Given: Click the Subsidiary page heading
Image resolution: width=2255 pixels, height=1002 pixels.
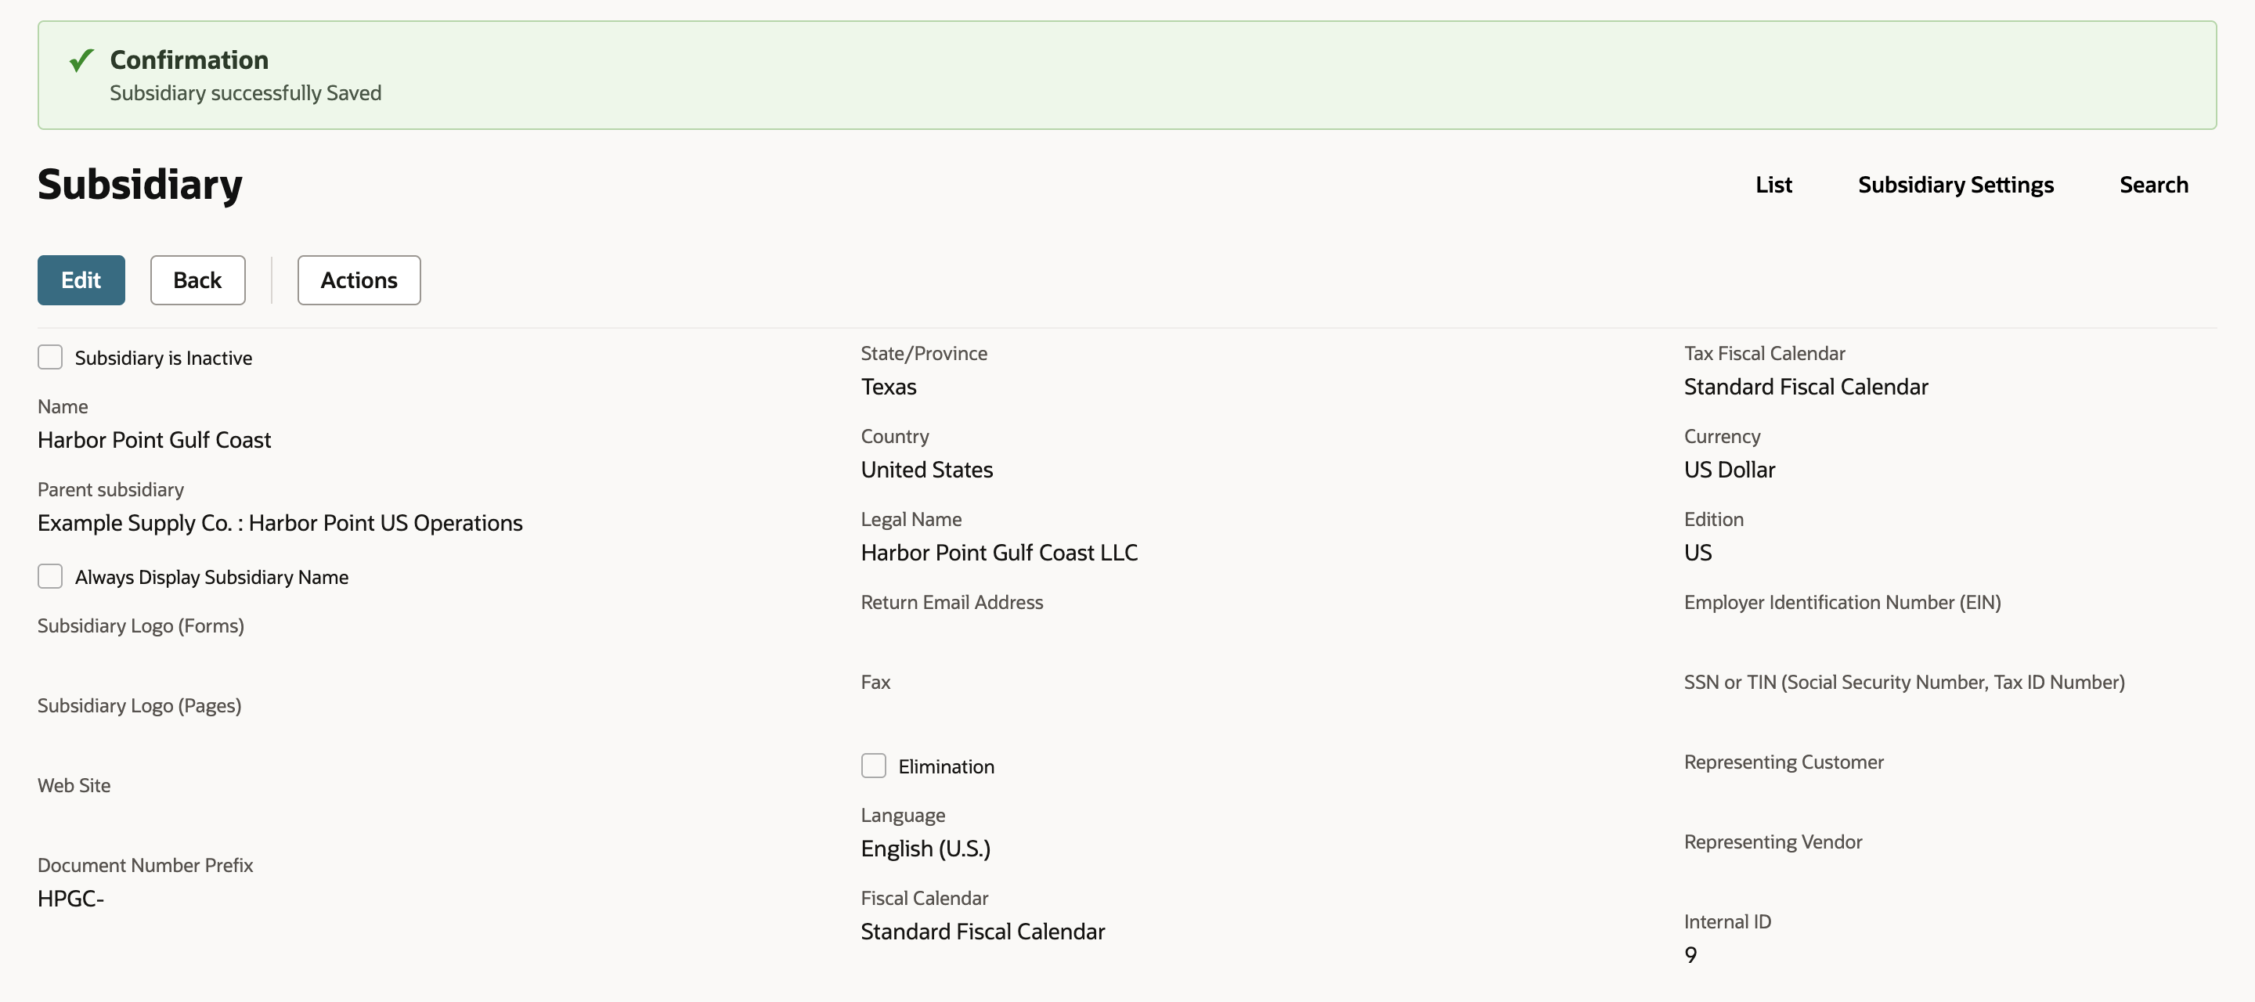Looking at the screenshot, I should (x=140, y=185).
